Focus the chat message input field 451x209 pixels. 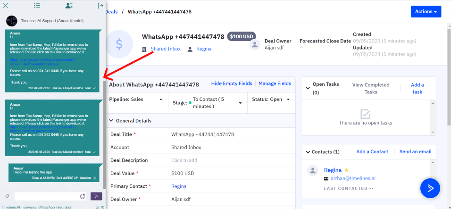pyautogui.click(x=47, y=196)
